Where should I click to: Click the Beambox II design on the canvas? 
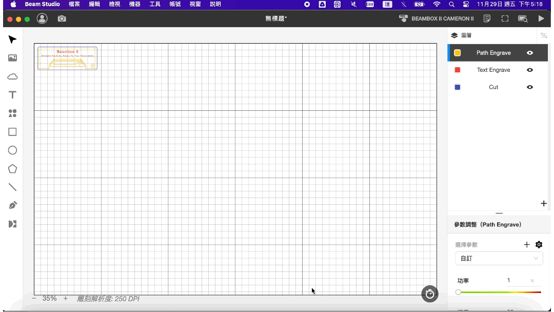pyautogui.click(x=67, y=59)
